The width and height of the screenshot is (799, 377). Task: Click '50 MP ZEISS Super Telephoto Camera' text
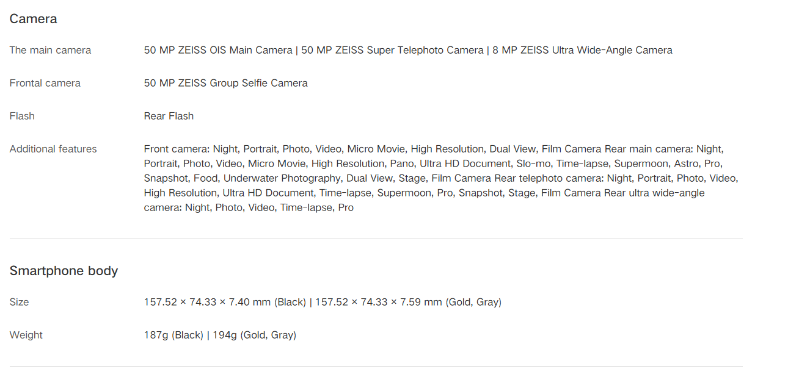(392, 50)
